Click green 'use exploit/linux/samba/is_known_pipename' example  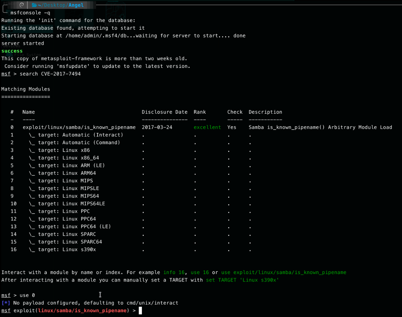[284, 272]
